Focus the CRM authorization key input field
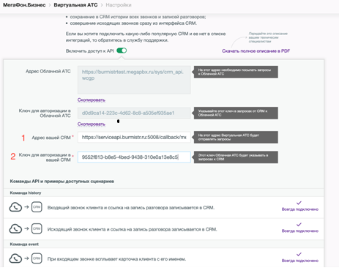Image resolution: width=339 pixels, height=276 pixels. click(x=134, y=157)
